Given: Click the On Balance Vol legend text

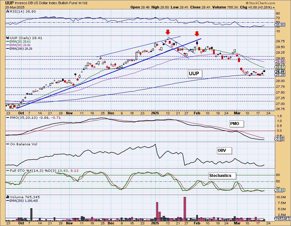Looking at the screenshot, I should pos(24,144).
